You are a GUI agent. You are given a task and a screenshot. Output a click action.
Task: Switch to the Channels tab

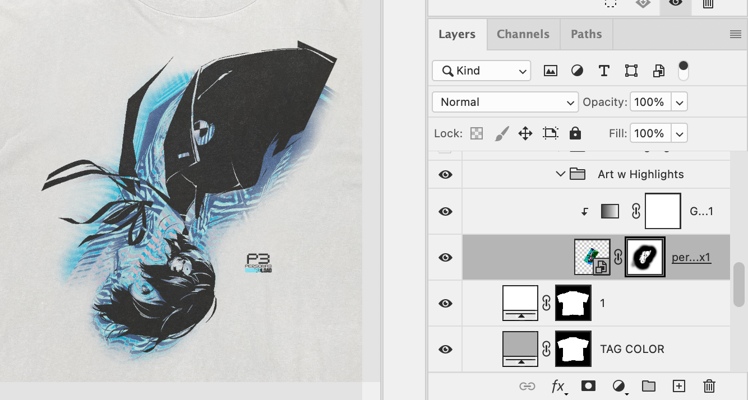click(x=523, y=34)
